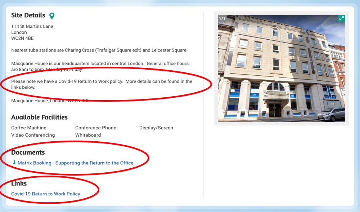Open the Covid-19 Return to Work Policy link
The width and height of the screenshot is (360, 212).
[46, 194]
